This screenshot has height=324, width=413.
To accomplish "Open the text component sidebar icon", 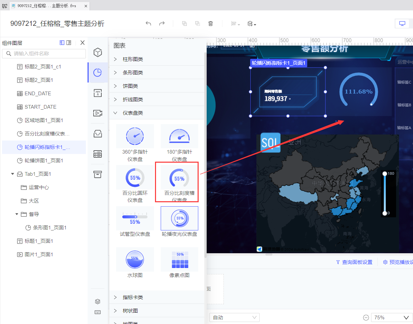I will [98, 93].
